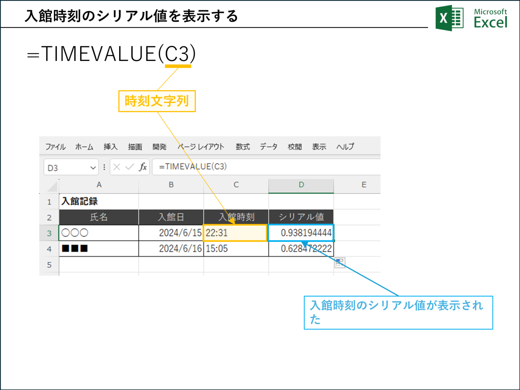
Task: Switch to ページ レイアウト tab
Action: coord(201,147)
